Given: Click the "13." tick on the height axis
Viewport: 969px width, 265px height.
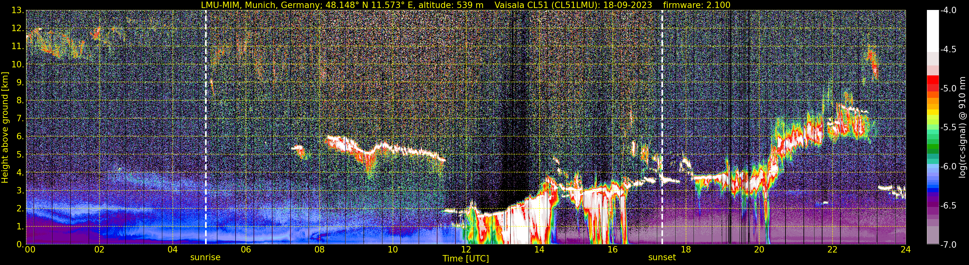Looking at the screenshot, I should (18, 11).
